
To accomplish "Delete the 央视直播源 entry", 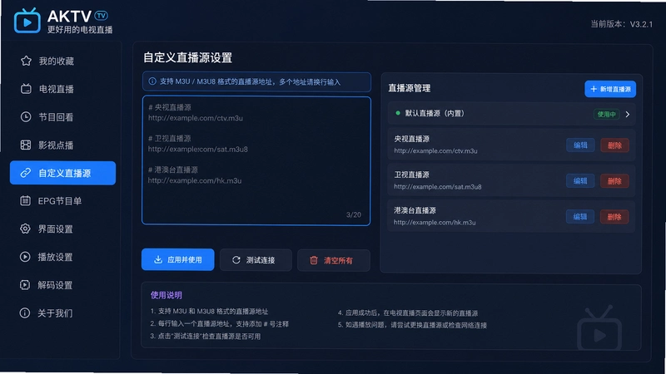I will coord(614,145).
